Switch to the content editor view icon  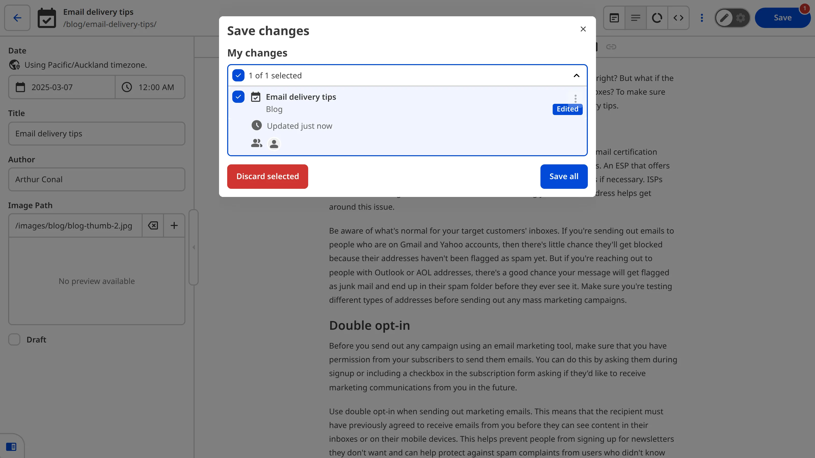click(636, 18)
